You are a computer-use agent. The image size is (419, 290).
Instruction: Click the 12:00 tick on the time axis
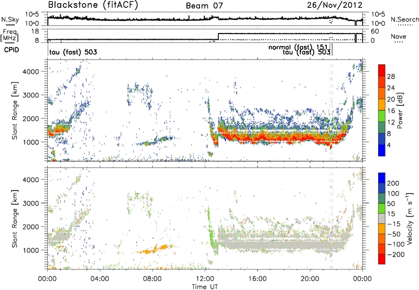point(205,279)
